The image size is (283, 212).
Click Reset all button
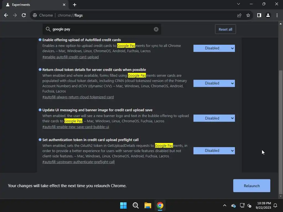226,29
